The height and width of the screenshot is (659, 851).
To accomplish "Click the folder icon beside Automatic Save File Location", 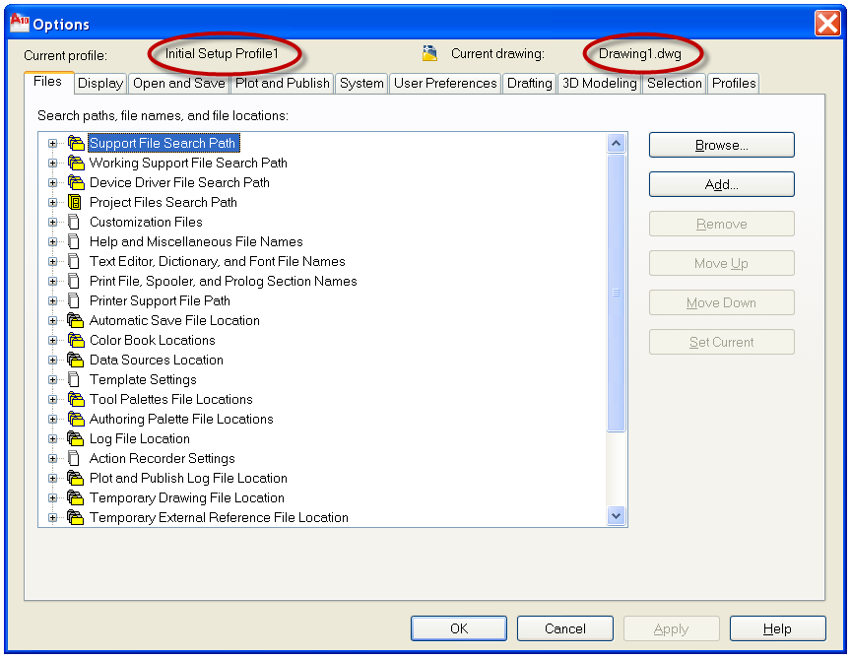I will click(76, 321).
